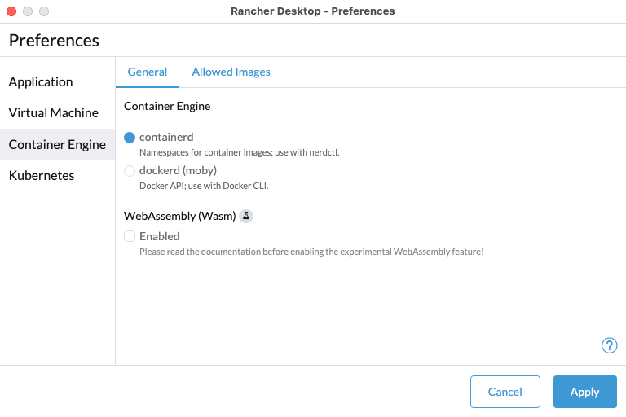Click the 'Docker API; use with Docker CLI' description
The height and width of the screenshot is (417, 626).
pyautogui.click(x=204, y=186)
